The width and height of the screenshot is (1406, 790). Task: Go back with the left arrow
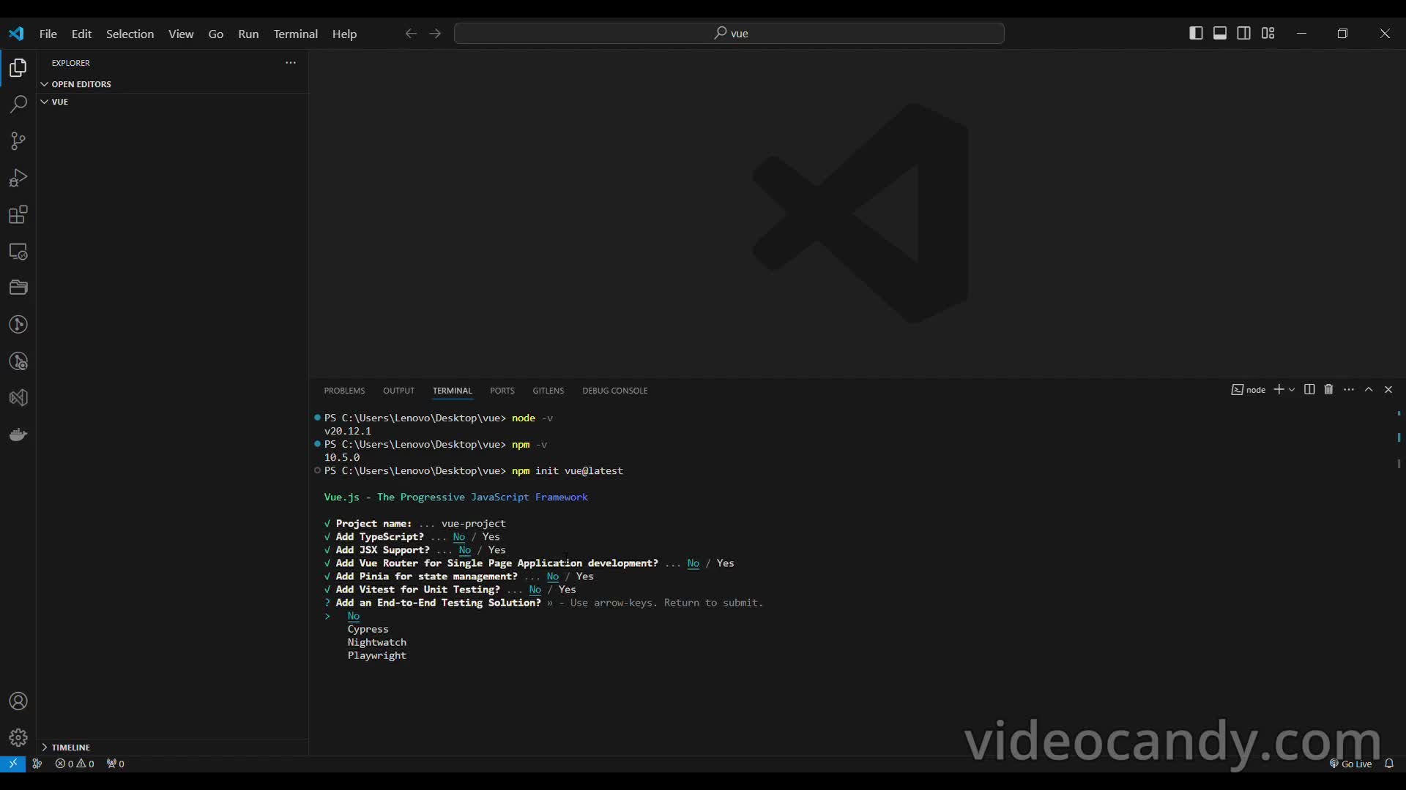click(x=411, y=34)
